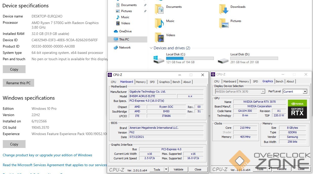Click the pin icon beside navigation Pictures
Image resolution: width=313 pixels, height=174 pixels.
pyautogui.click(x=145, y=11)
